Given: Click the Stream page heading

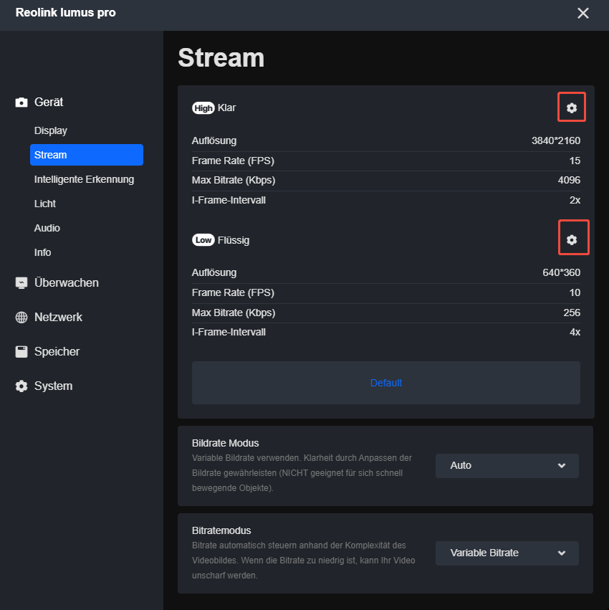Looking at the screenshot, I should coord(221,57).
